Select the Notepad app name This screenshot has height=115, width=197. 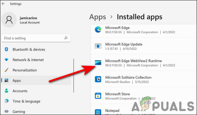[x=112, y=111]
